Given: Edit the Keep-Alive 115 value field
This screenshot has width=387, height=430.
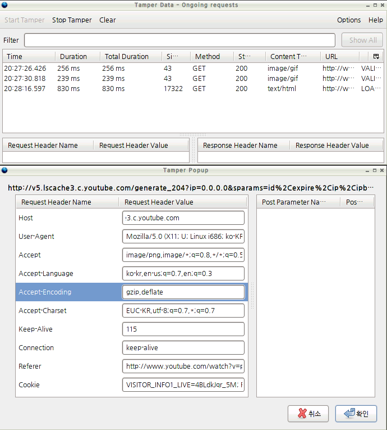Looking at the screenshot, I should (x=183, y=329).
